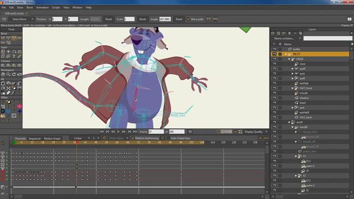
Task: Click Reset button next to Angle
Action: (179, 19)
